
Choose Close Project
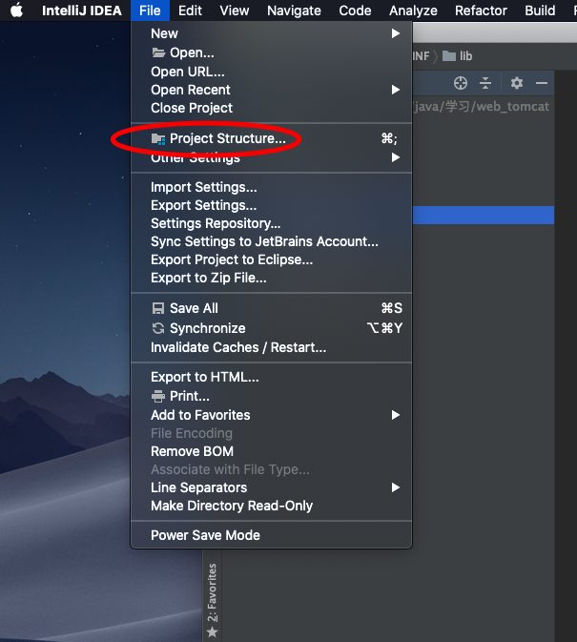(271, 108)
